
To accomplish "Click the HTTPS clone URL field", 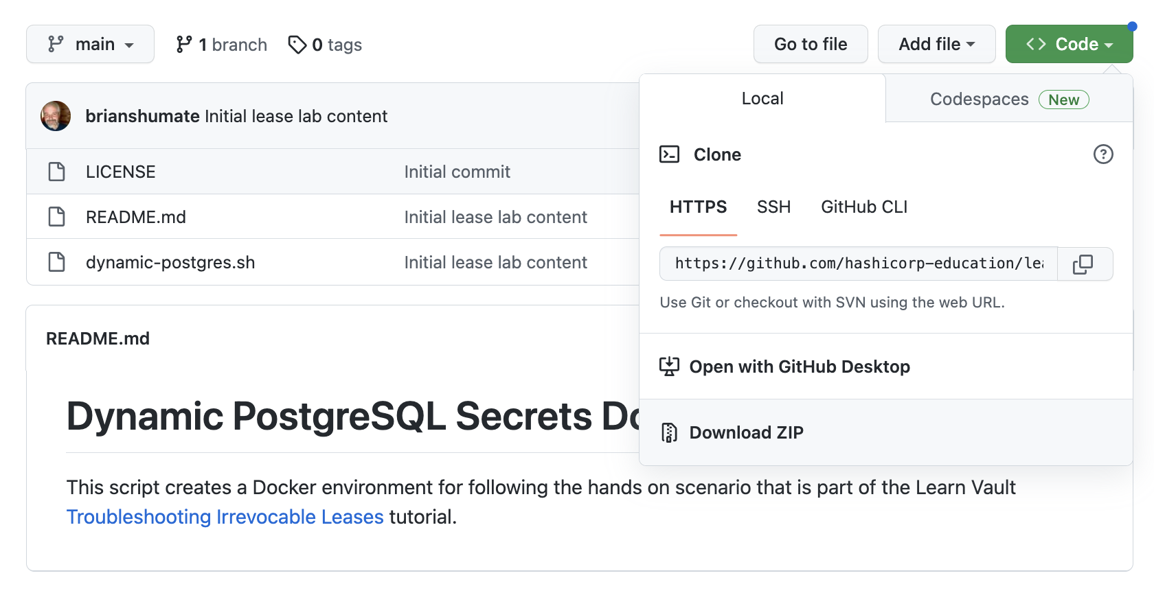I will coord(859,264).
